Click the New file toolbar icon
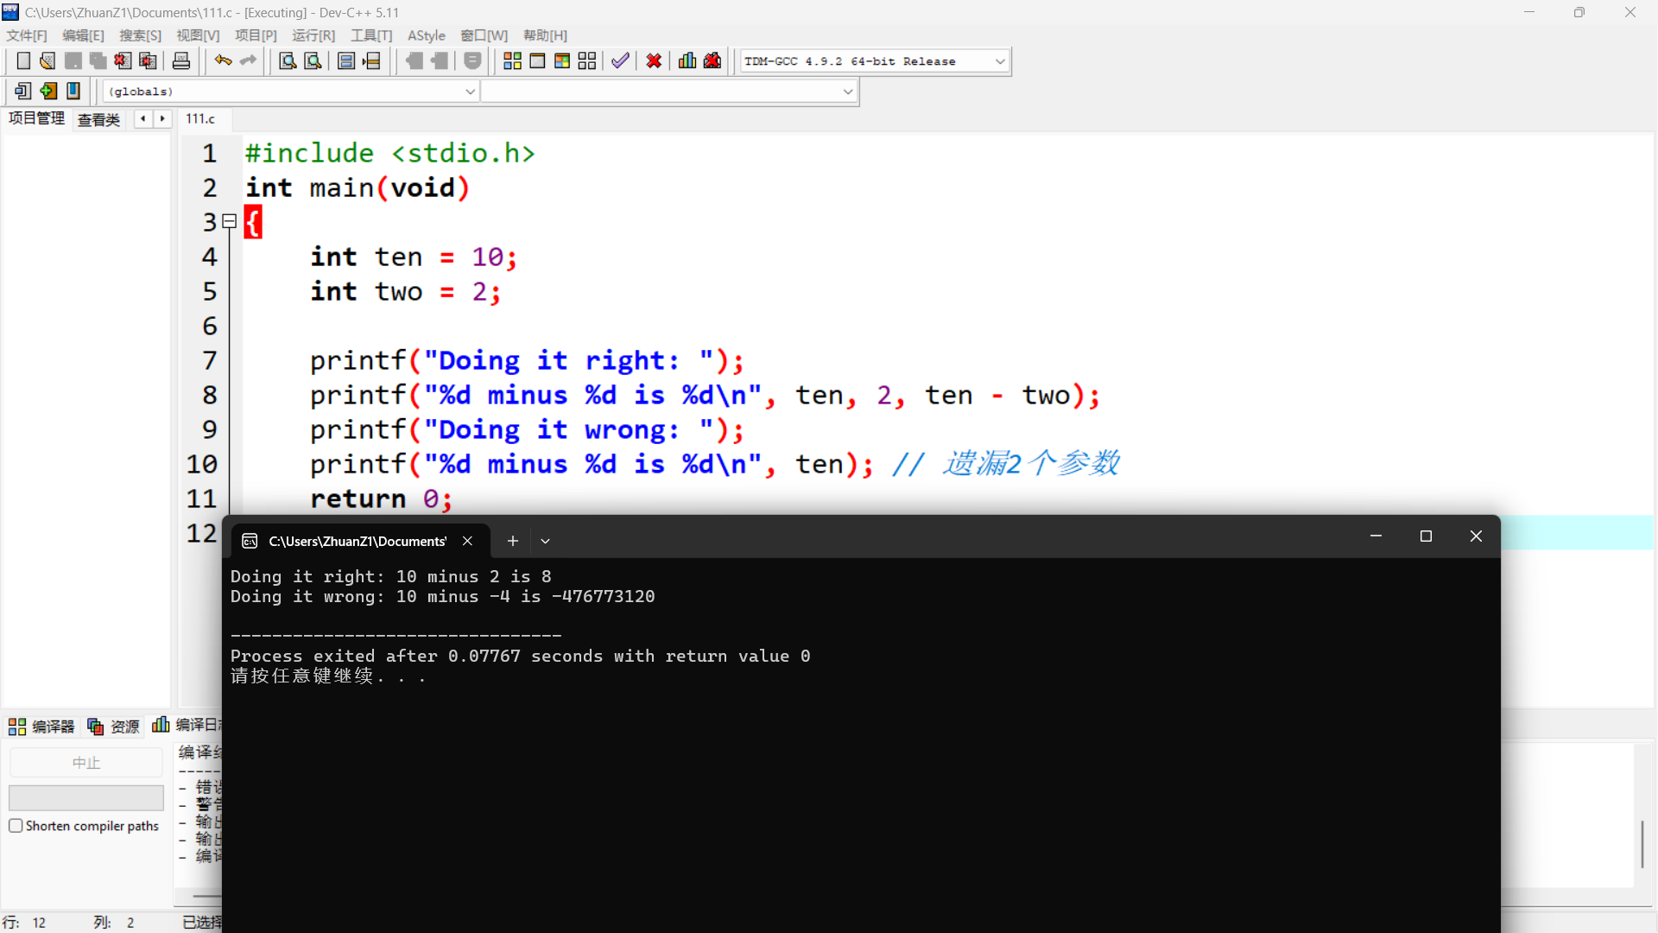Image resolution: width=1658 pixels, height=933 pixels. (x=23, y=61)
